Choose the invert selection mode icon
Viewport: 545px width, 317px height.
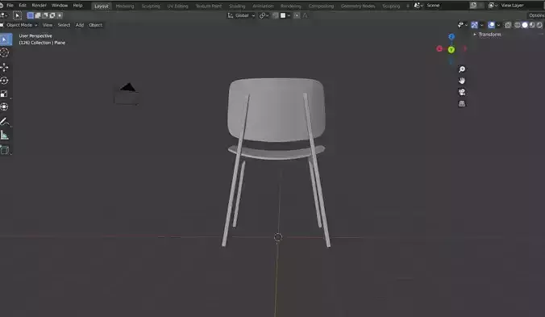click(52, 15)
